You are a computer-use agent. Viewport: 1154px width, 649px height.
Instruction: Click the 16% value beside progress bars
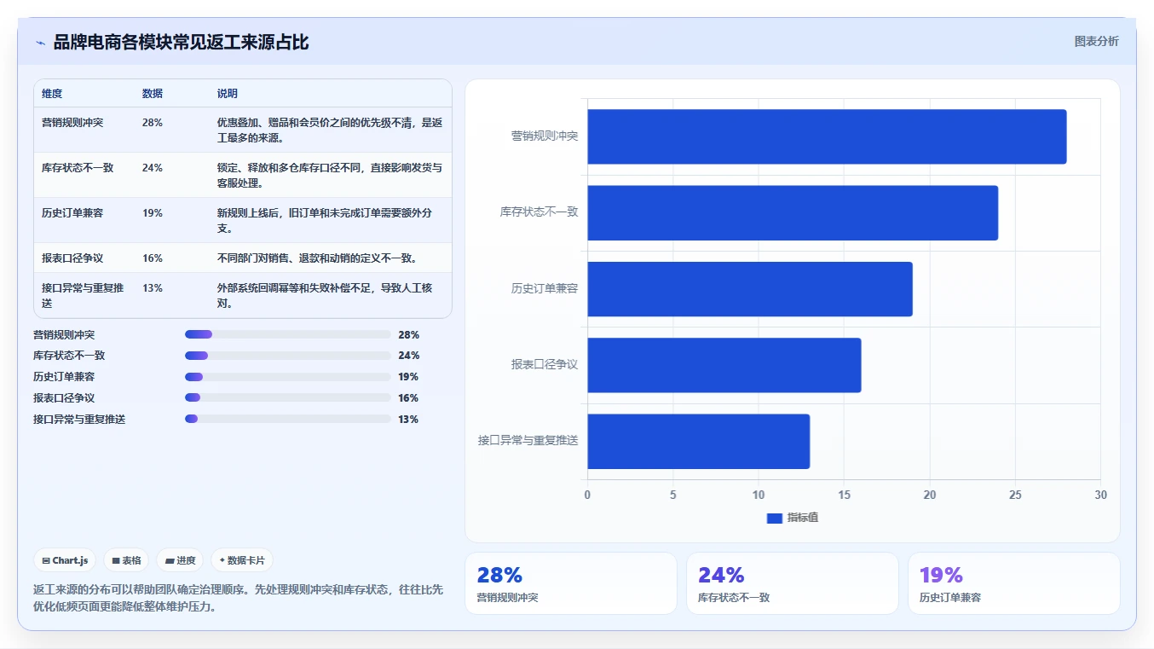(x=409, y=397)
